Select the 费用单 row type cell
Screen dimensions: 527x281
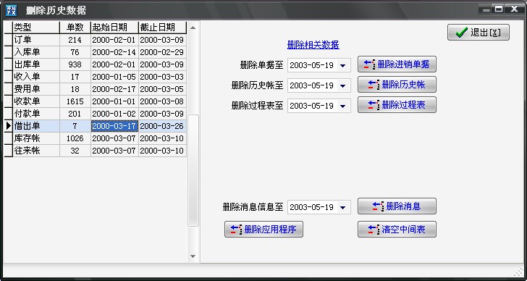tap(36, 89)
